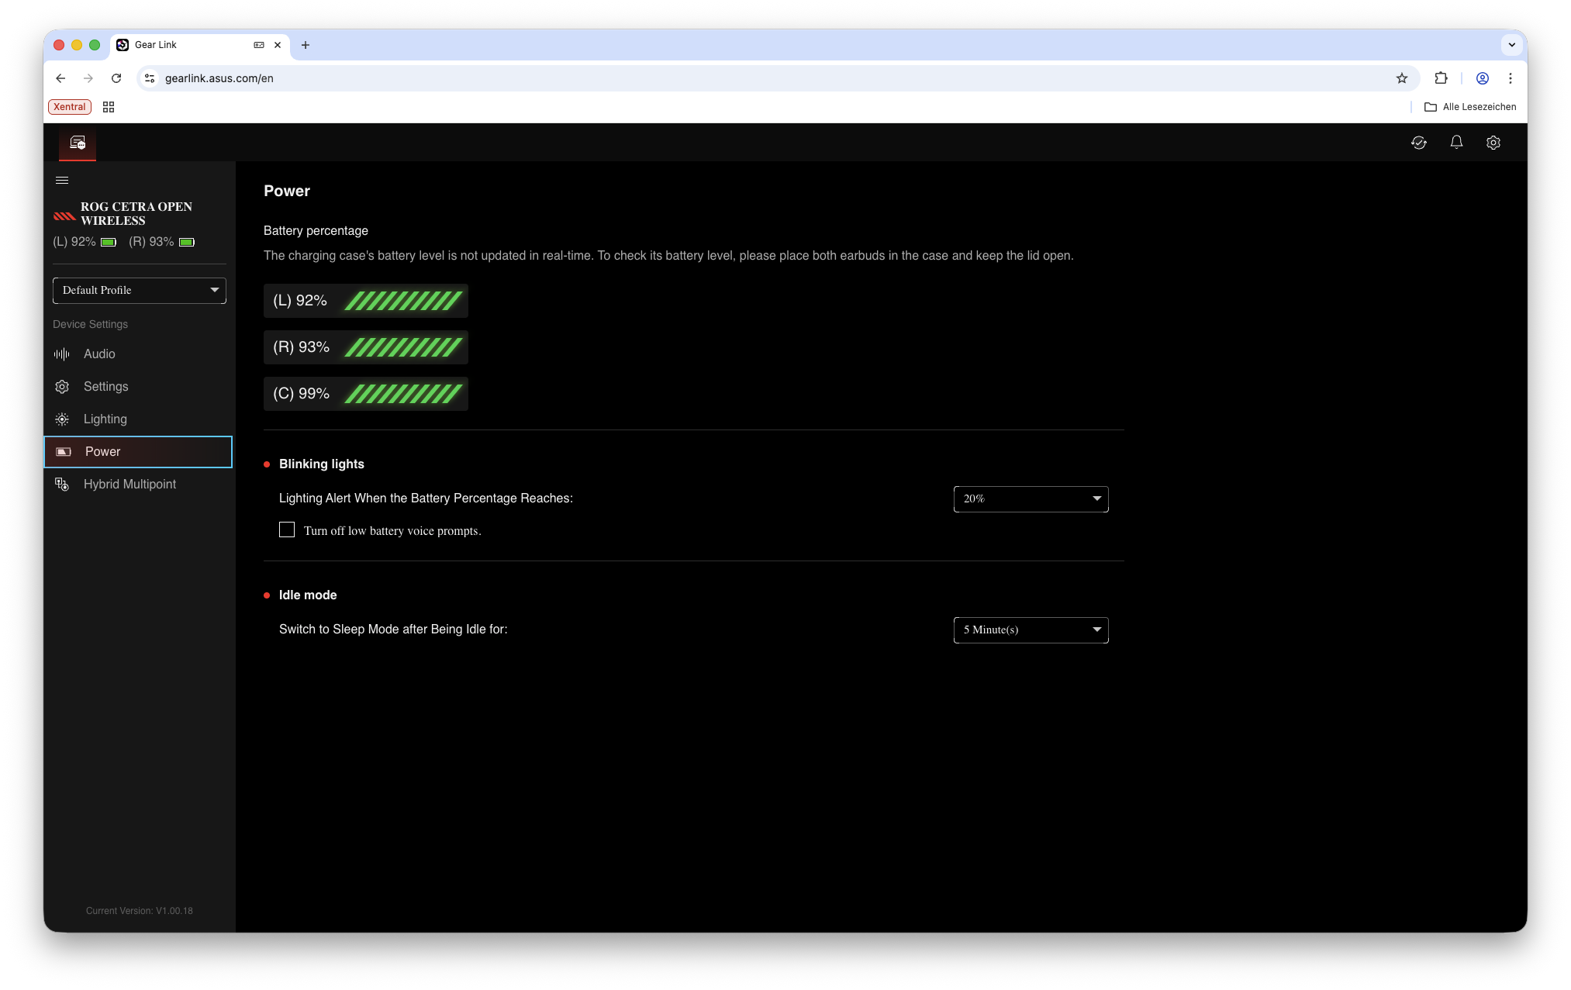Click the sync status icon in the header
The image size is (1571, 990).
coord(1418,143)
